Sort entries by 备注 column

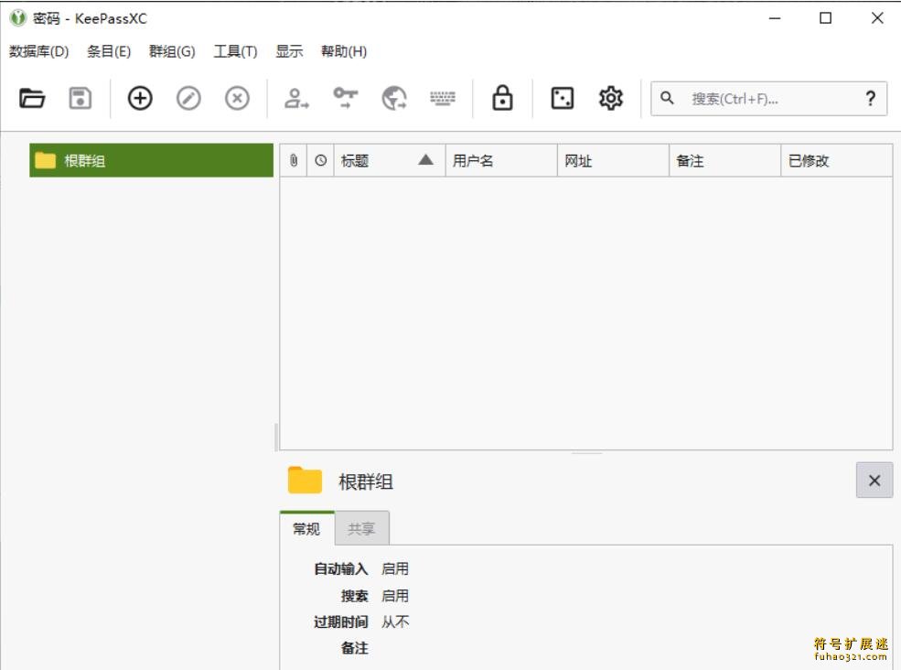click(724, 160)
